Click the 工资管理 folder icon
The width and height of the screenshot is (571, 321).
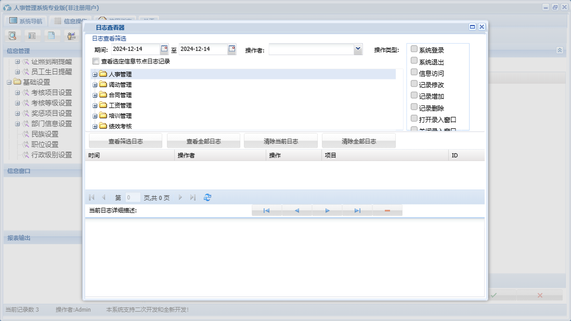(x=103, y=105)
